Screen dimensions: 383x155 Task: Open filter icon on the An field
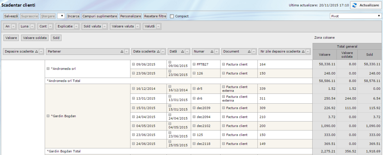(13, 26)
